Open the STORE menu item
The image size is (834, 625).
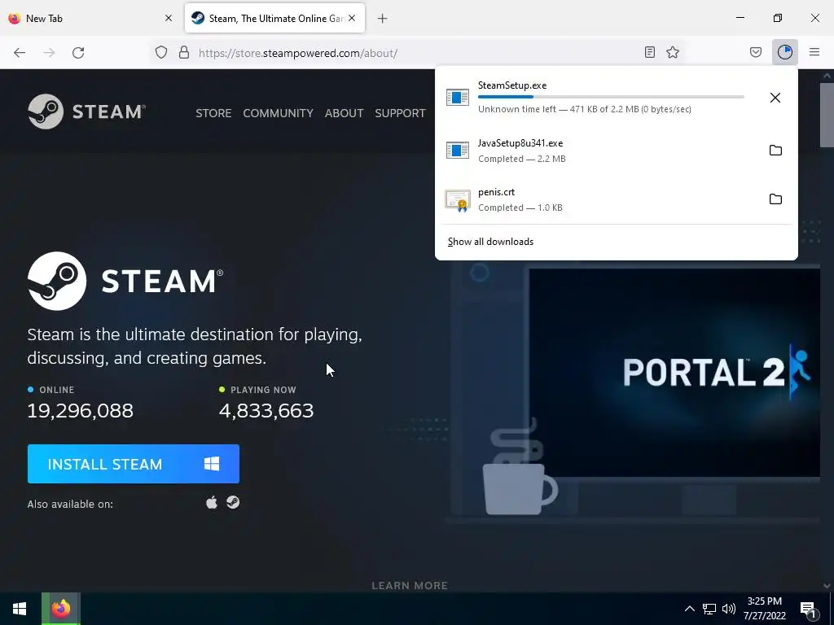pos(213,113)
